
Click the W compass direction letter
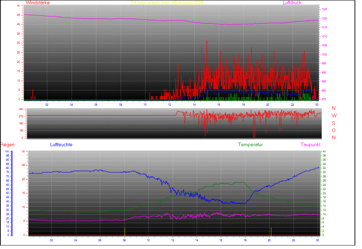tap(334, 116)
